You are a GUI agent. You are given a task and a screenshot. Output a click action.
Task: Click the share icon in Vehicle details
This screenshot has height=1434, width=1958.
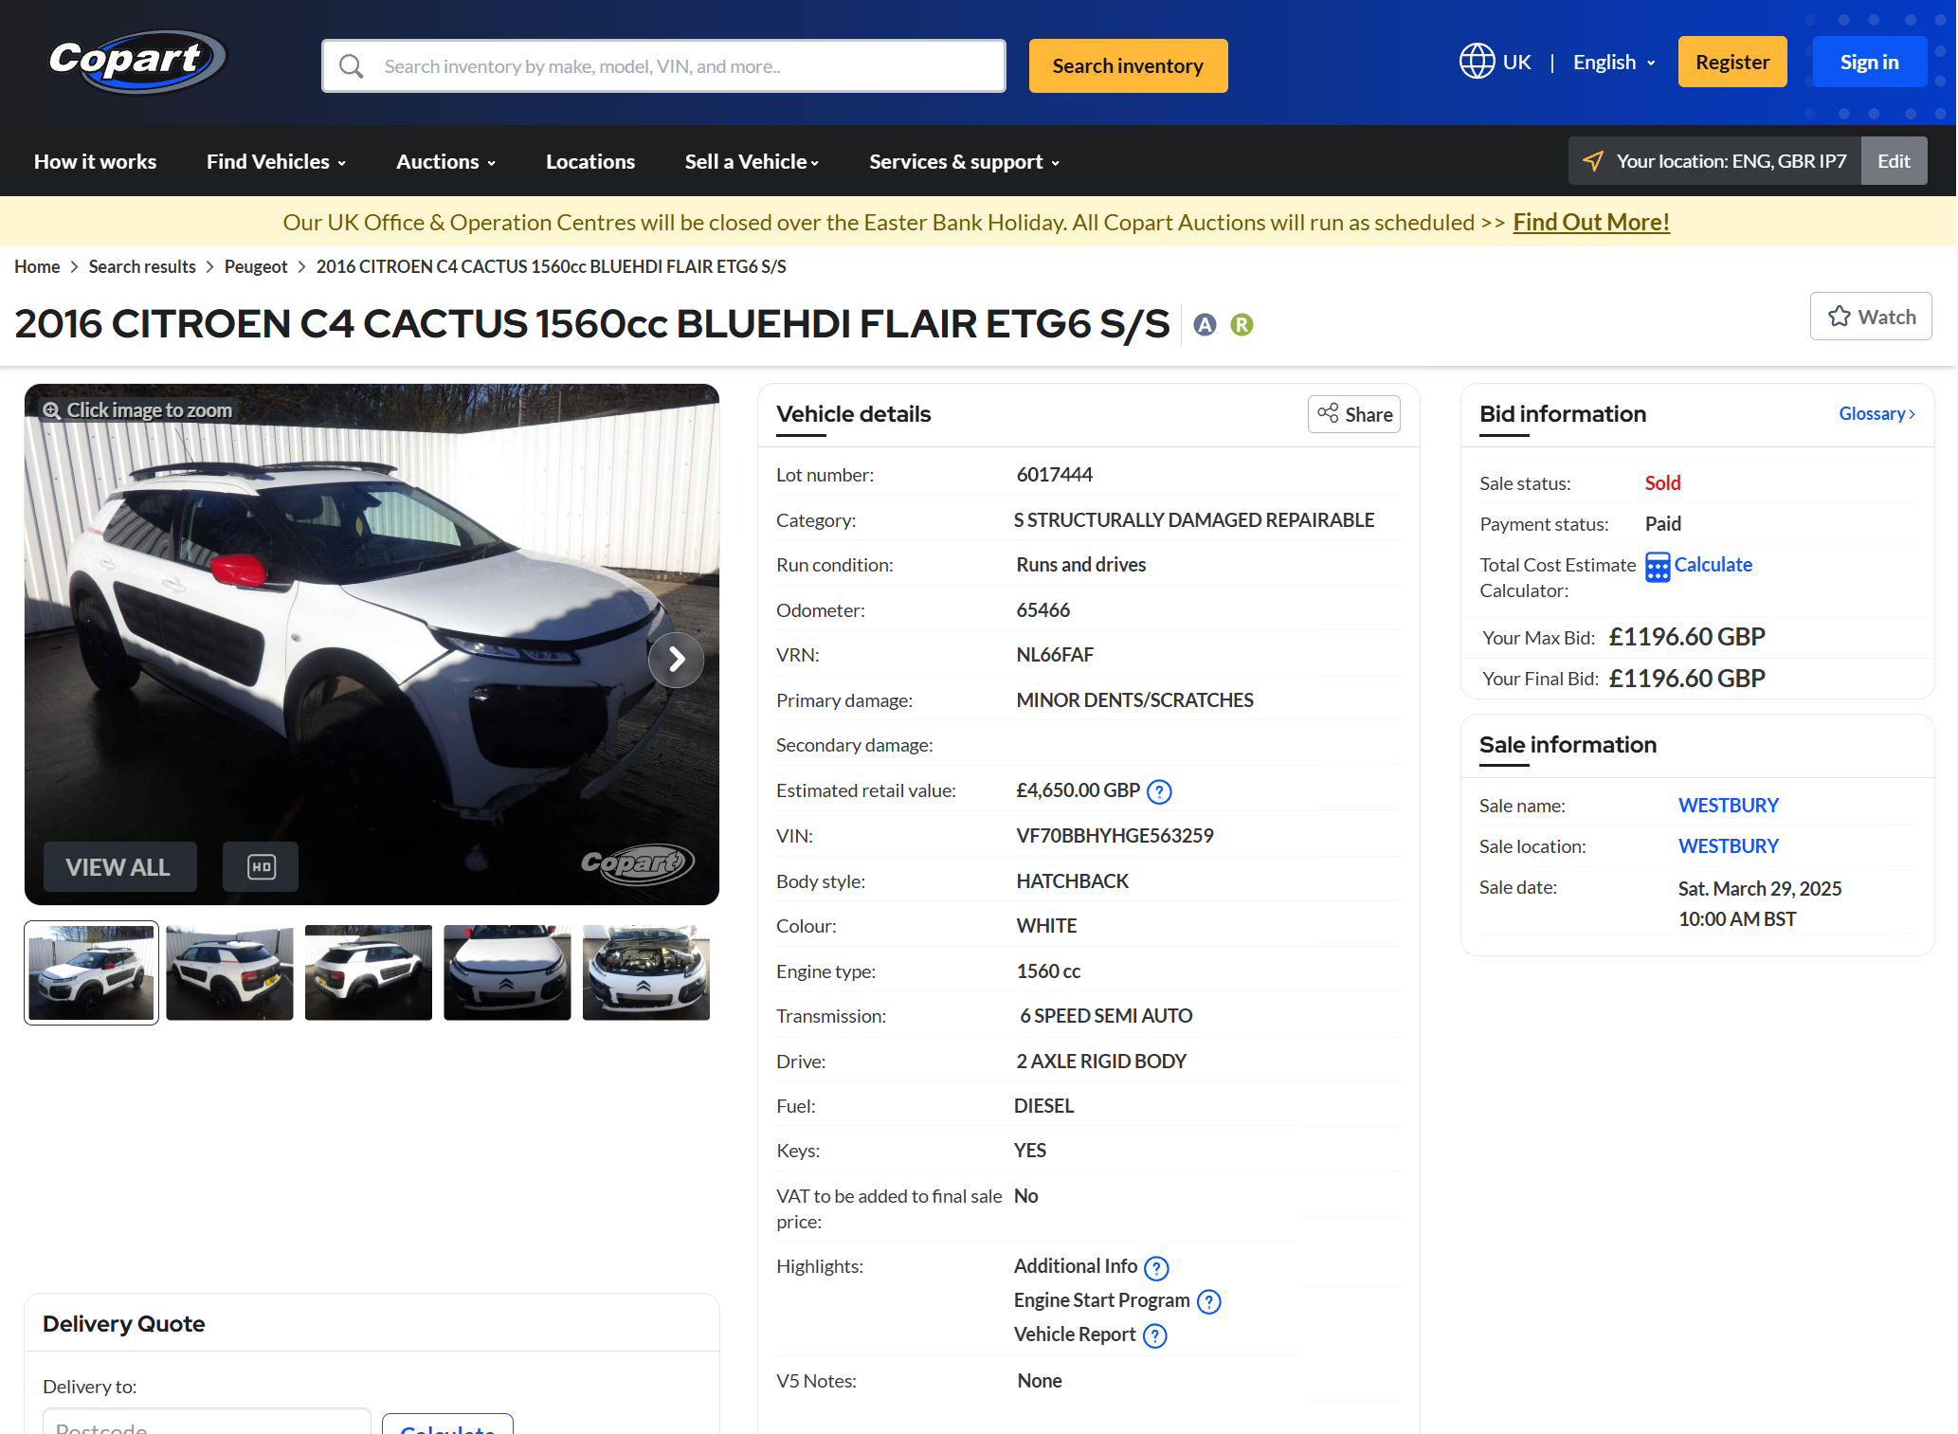[x=1328, y=413]
